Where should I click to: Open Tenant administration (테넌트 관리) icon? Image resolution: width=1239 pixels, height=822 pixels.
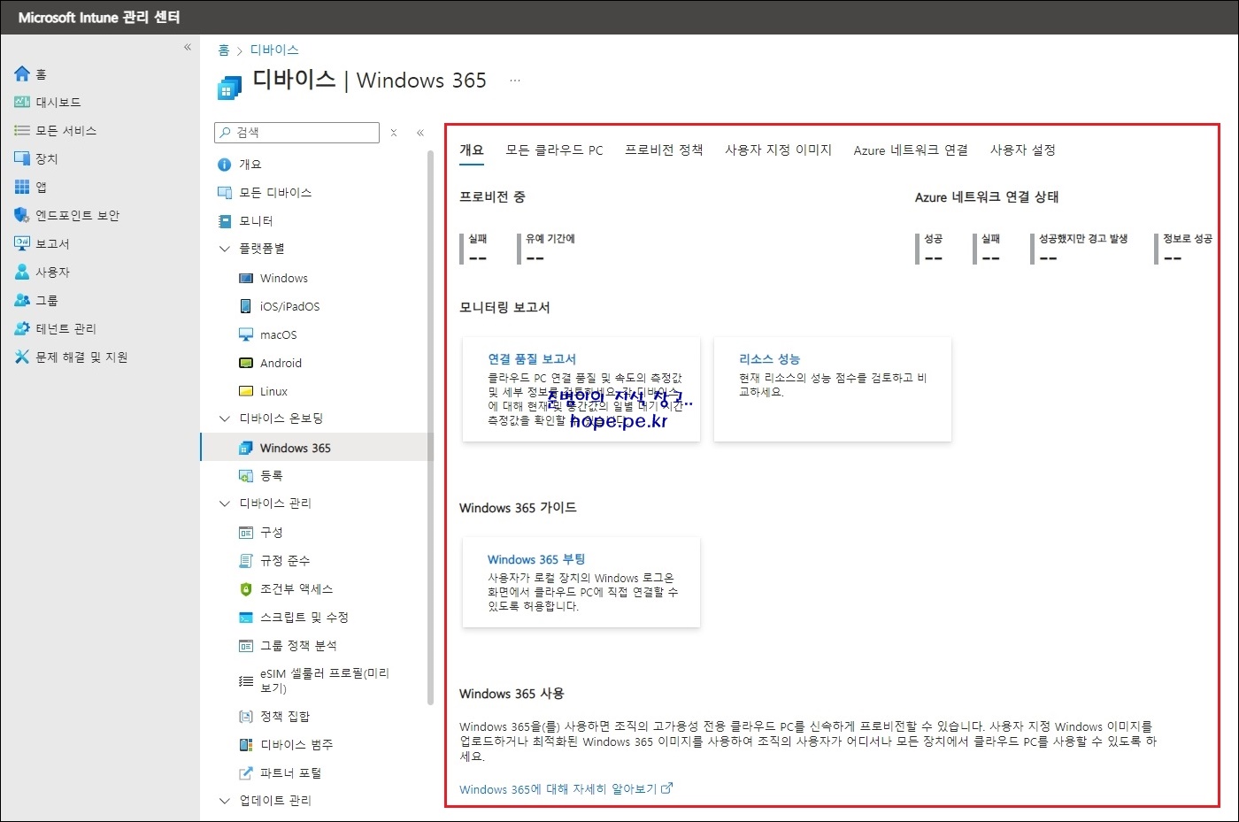[x=22, y=328]
